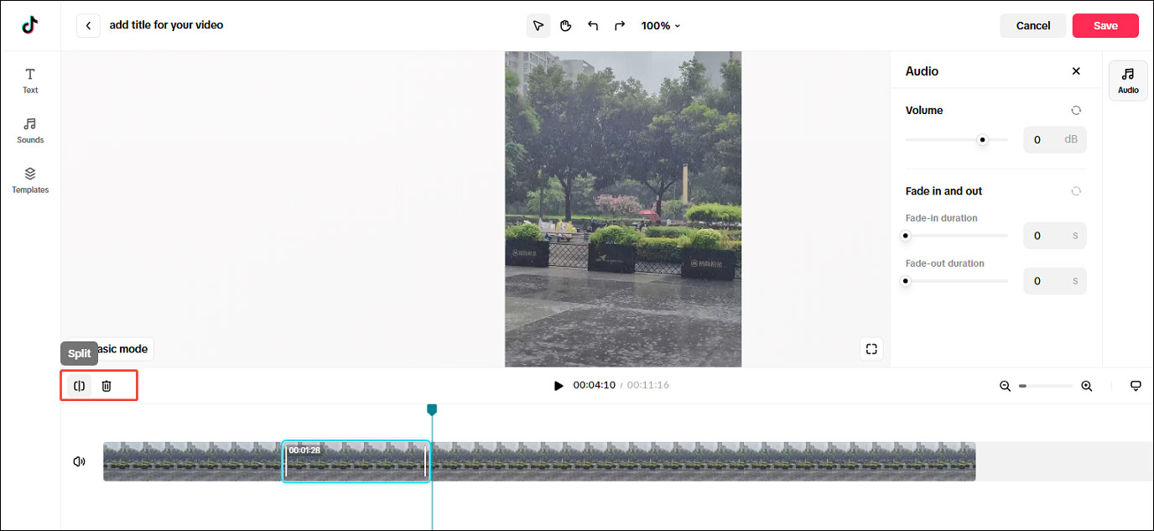Click the video preview canvas
This screenshot has height=531, width=1154.
point(623,209)
